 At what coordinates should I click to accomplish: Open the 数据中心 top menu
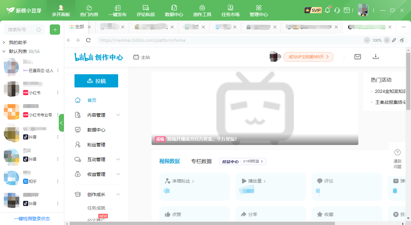pos(174,10)
